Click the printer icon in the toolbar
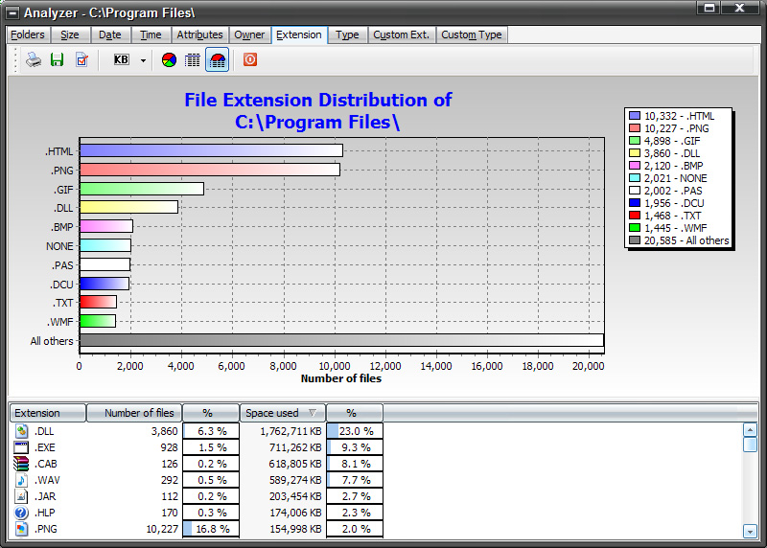 tap(34, 59)
